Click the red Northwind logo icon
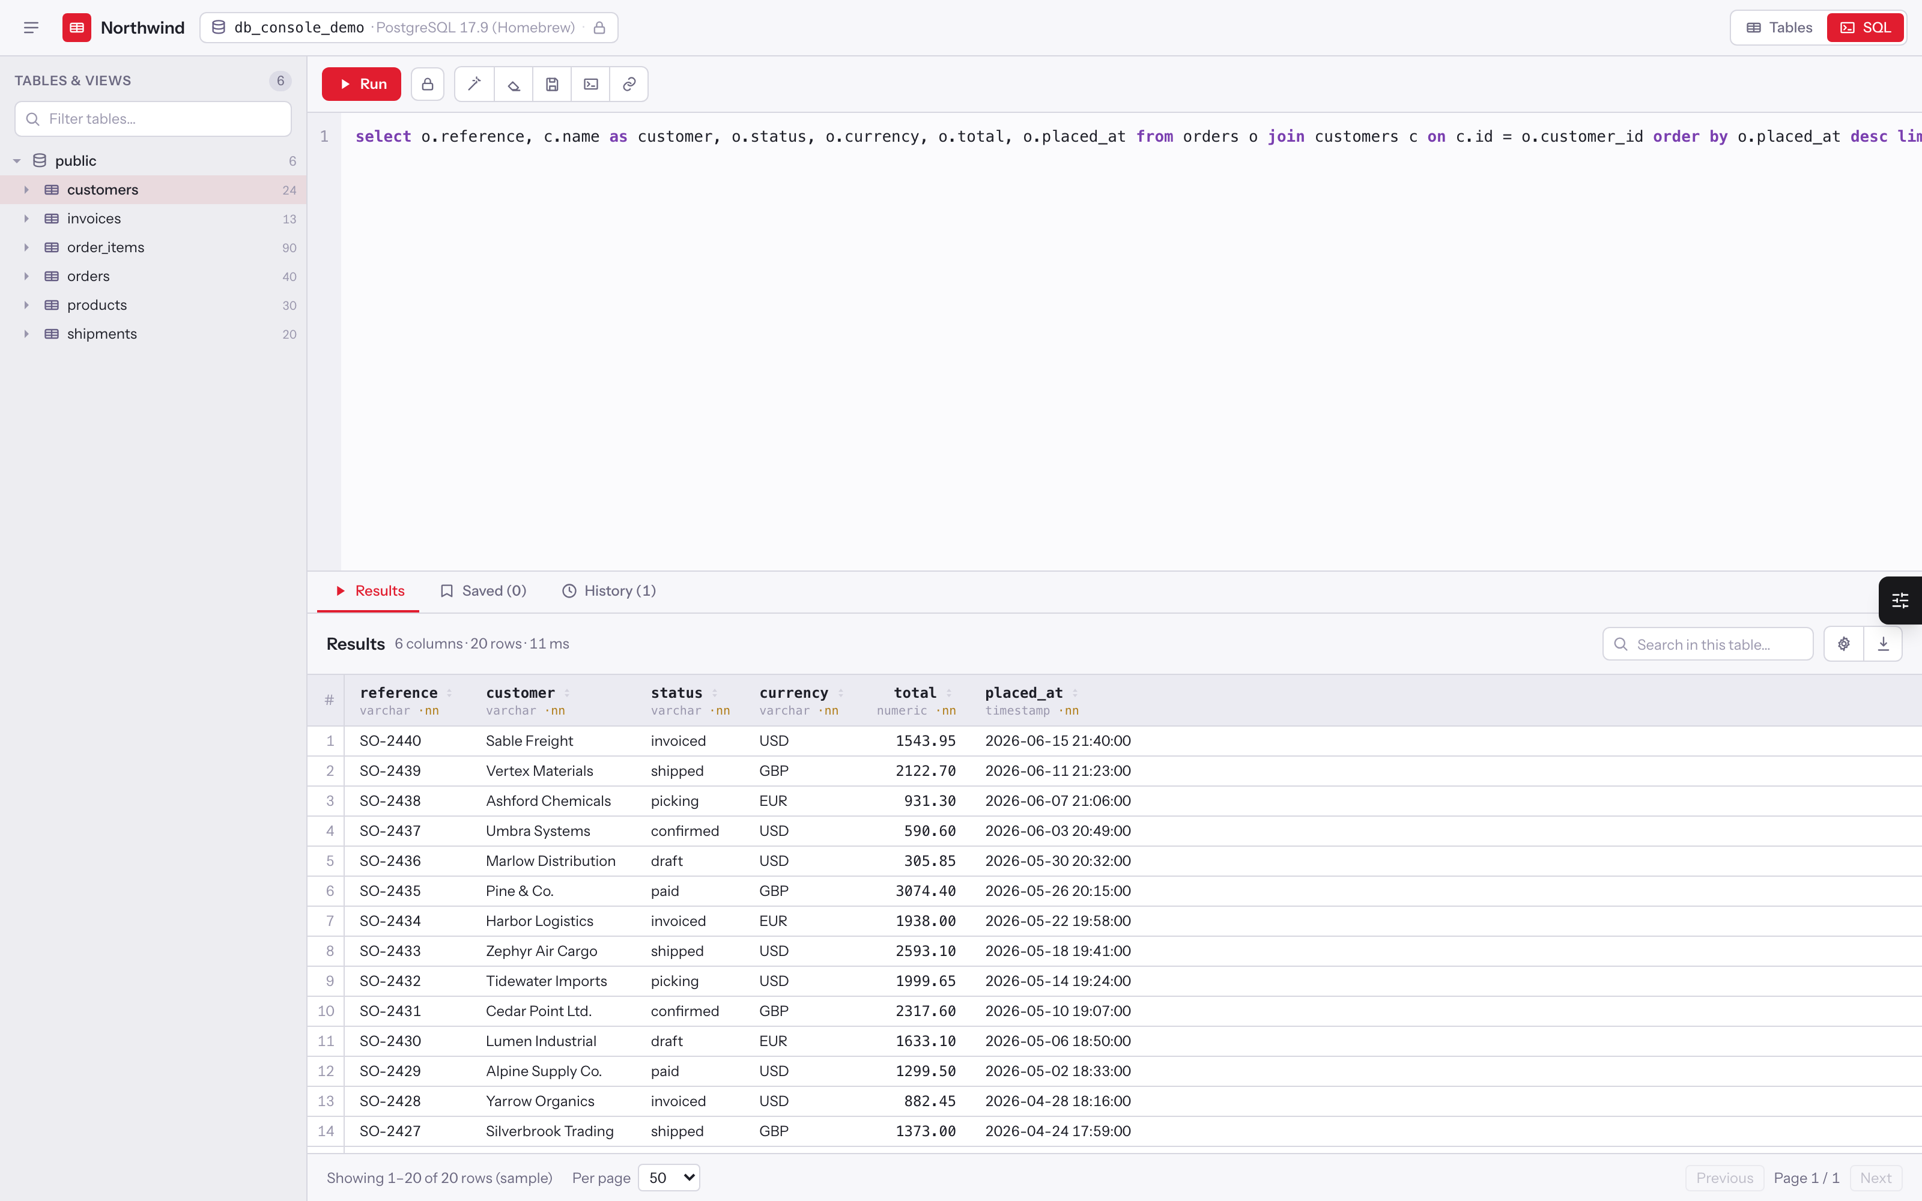Viewport: 1922px width, 1201px height. coord(77,28)
